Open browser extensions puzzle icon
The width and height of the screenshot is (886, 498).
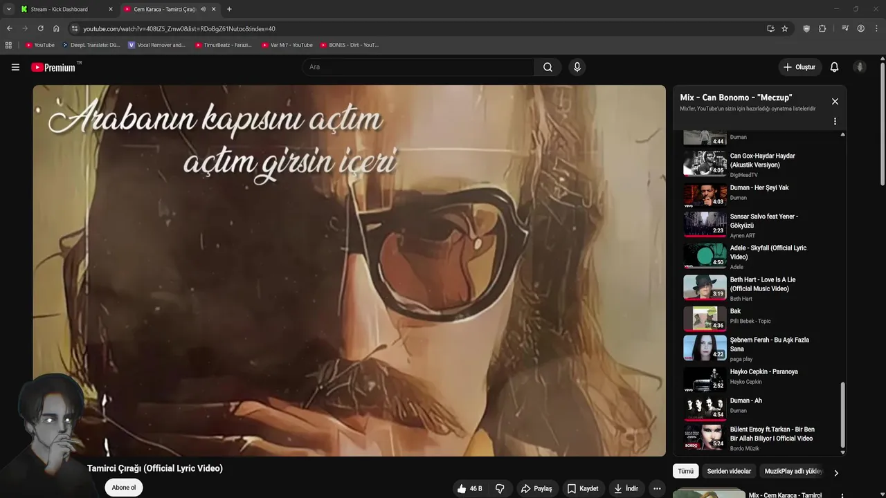(x=822, y=28)
